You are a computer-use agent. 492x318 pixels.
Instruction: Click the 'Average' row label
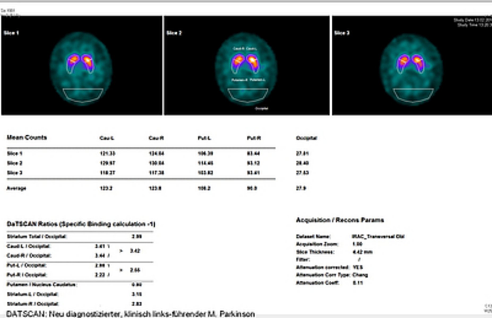coord(16,188)
